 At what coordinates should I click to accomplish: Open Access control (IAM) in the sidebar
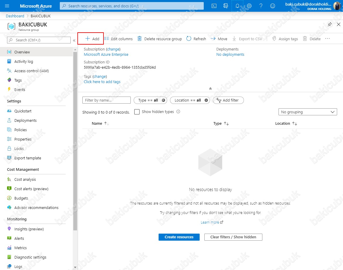(x=31, y=71)
